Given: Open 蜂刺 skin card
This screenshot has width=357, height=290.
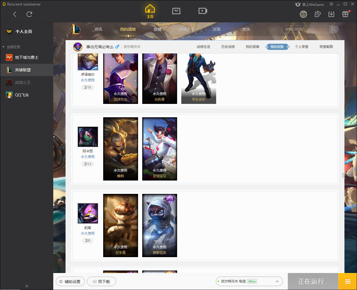Looking at the screenshot, I should (x=120, y=149).
